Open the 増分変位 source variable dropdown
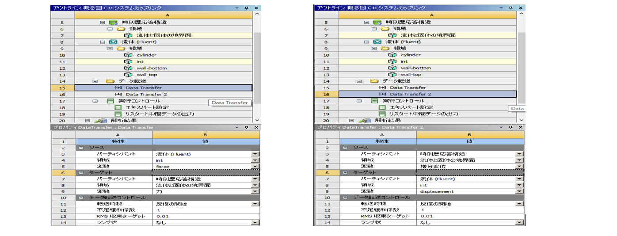The height and width of the screenshot is (236, 617). pyautogui.click(x=519, y=167)
